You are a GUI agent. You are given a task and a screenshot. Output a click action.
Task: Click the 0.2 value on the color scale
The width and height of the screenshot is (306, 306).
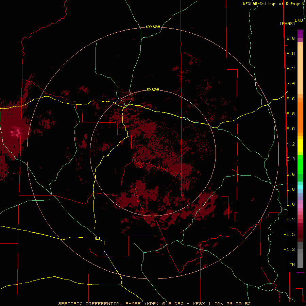[x=291, y=220]
